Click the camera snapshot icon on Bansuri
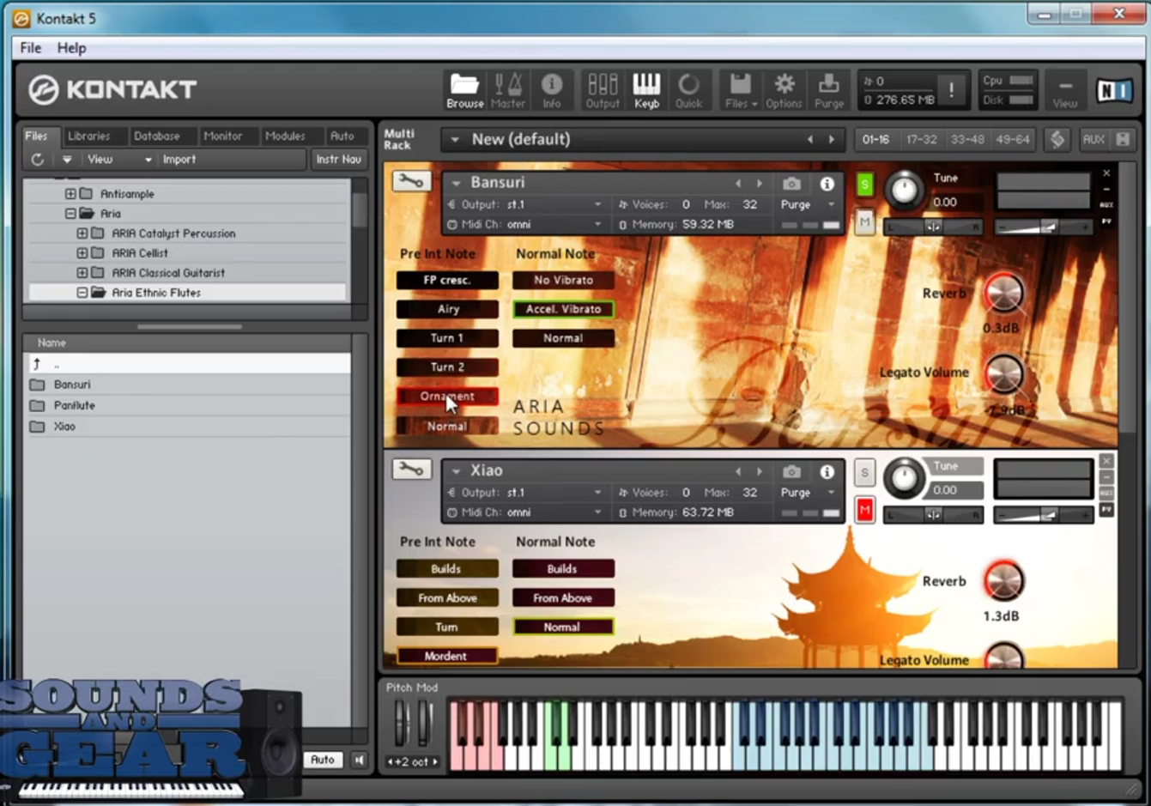 [791, 184]
